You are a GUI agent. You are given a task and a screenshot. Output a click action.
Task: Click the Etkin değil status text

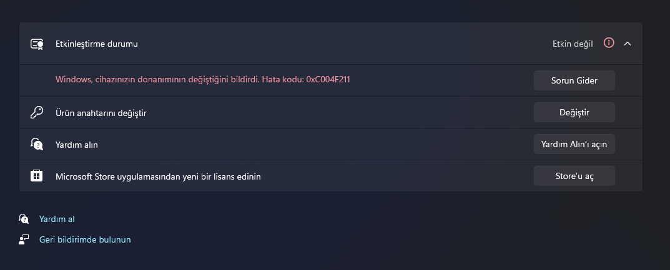pos(572,44)
